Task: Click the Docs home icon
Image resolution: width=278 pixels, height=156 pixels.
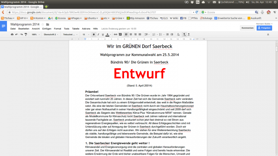Action: coord(3,26)
